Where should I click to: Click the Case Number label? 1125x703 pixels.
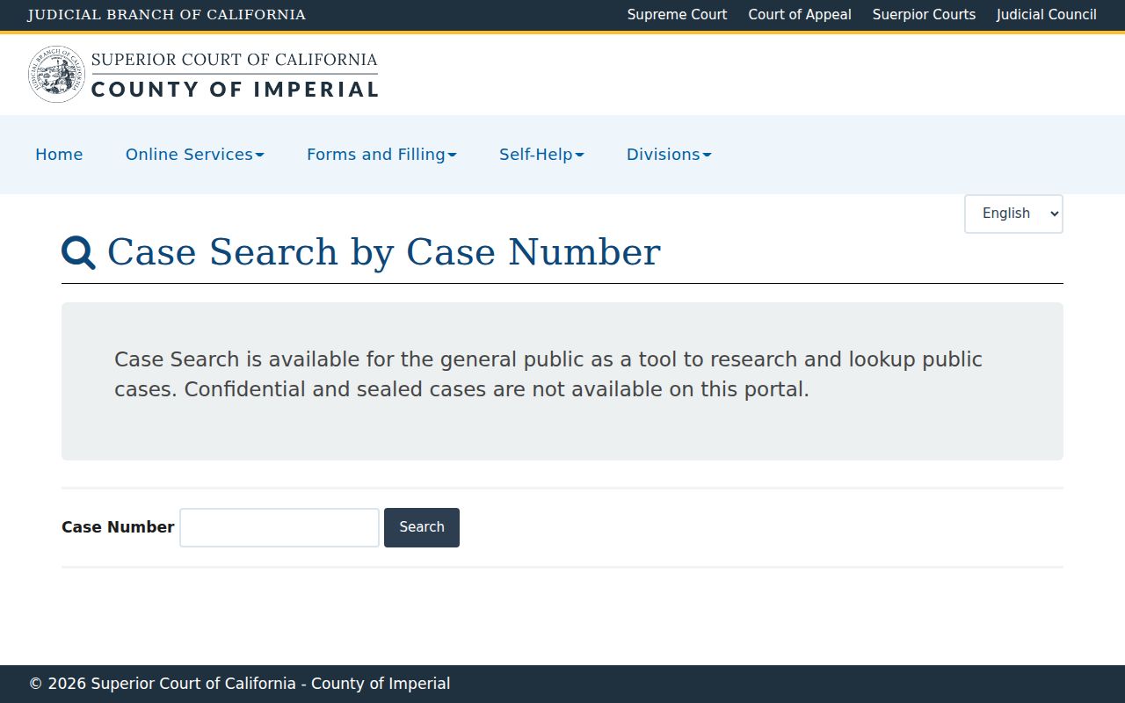point(118,527)
